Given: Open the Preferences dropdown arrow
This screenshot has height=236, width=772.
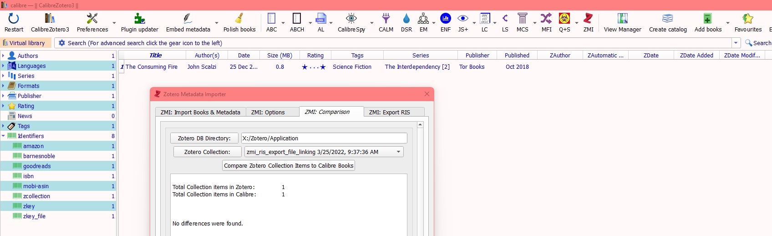Looking at the screenshot, I should (x=114, y=23).
